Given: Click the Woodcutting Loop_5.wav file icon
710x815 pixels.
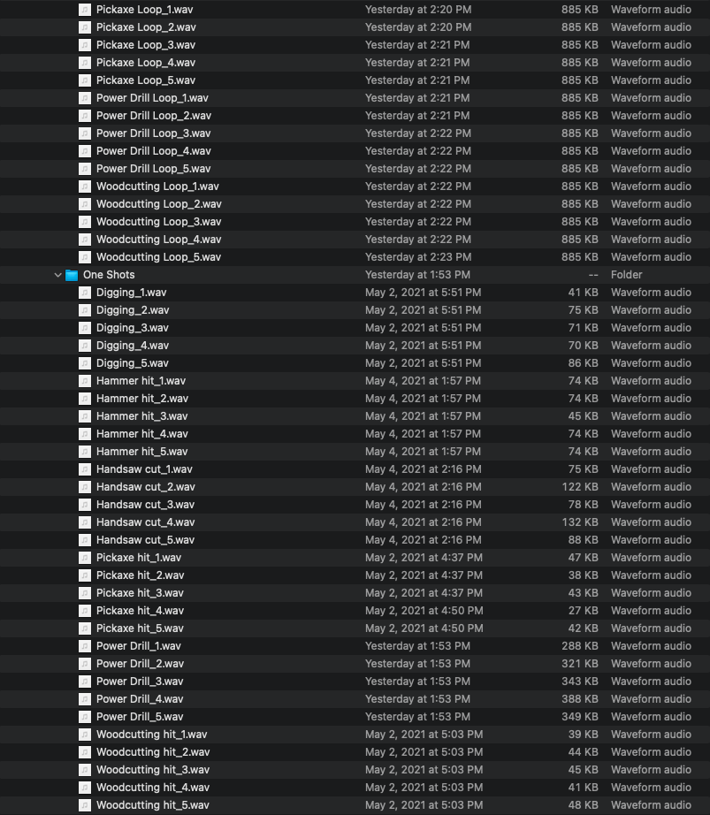Looking at the screenshot, I should tap(85, 257).
